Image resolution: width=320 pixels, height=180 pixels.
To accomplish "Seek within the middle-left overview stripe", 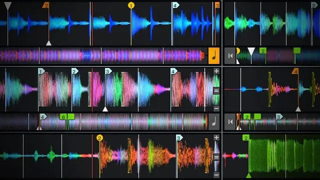I will tap(103, 122).
